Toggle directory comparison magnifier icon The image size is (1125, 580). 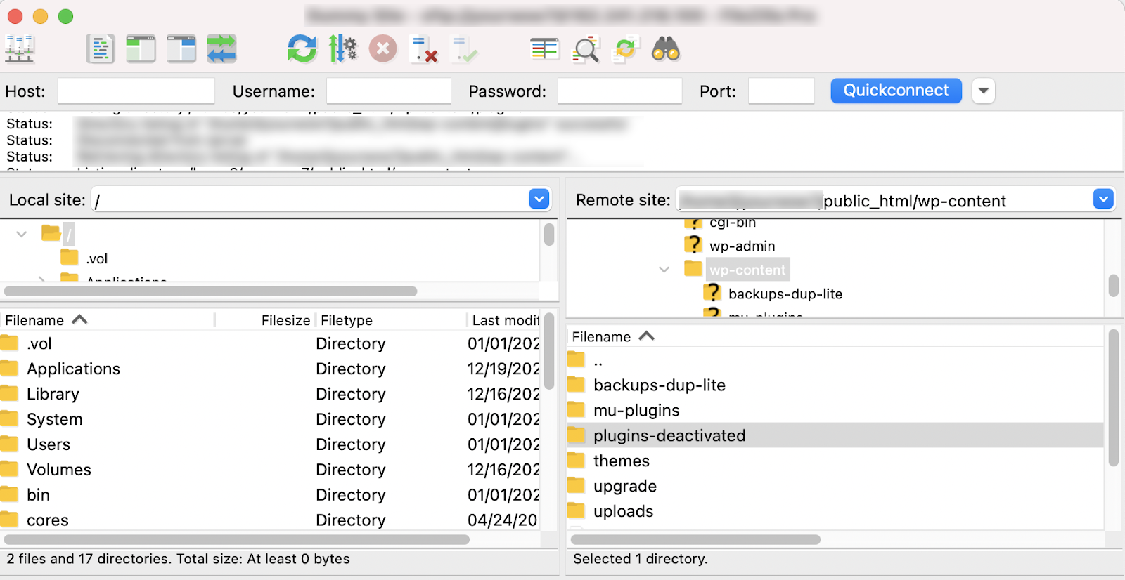[586, 49]
